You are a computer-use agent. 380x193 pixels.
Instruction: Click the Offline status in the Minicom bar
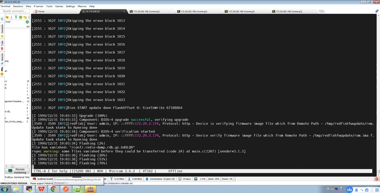click(175, 171)
